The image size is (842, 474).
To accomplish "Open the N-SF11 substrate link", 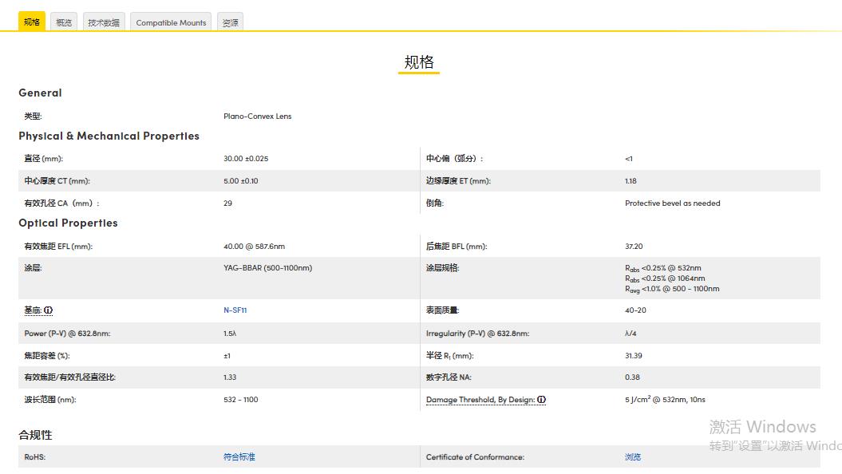I will [234, 310].
